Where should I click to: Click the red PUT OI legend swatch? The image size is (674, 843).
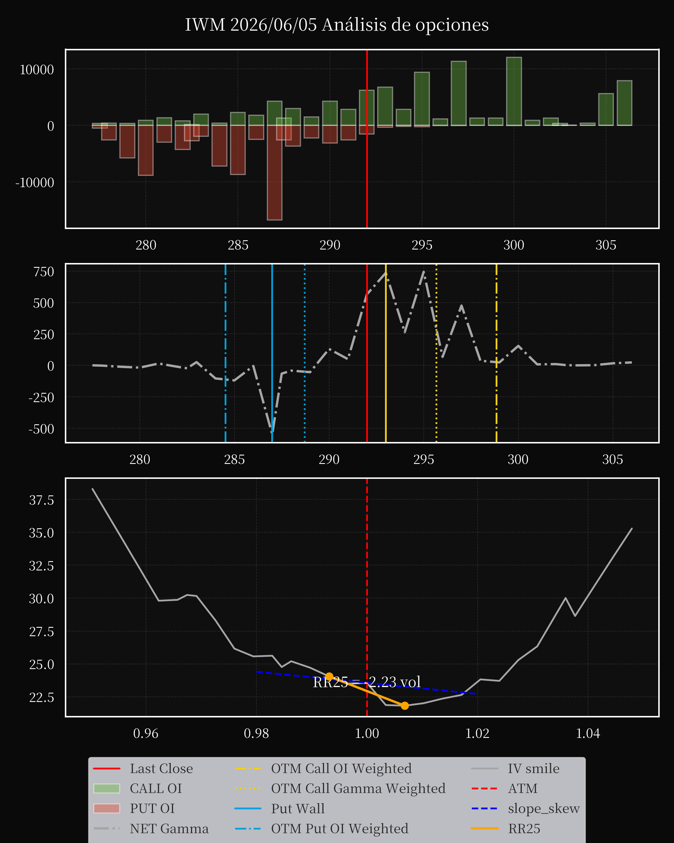click(x=107, y=808)
